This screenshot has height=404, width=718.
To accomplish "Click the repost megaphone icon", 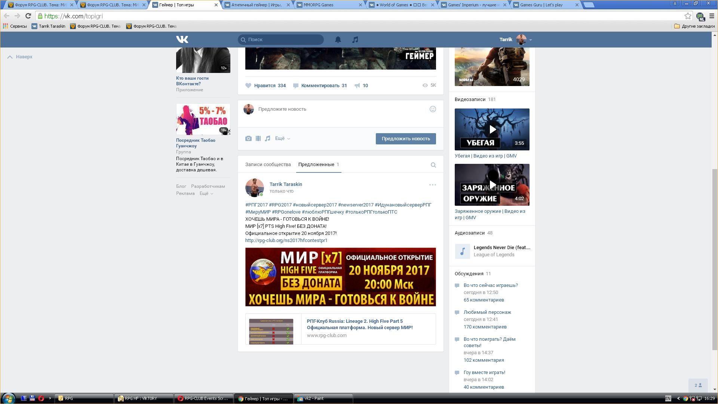I will (358, 86).
